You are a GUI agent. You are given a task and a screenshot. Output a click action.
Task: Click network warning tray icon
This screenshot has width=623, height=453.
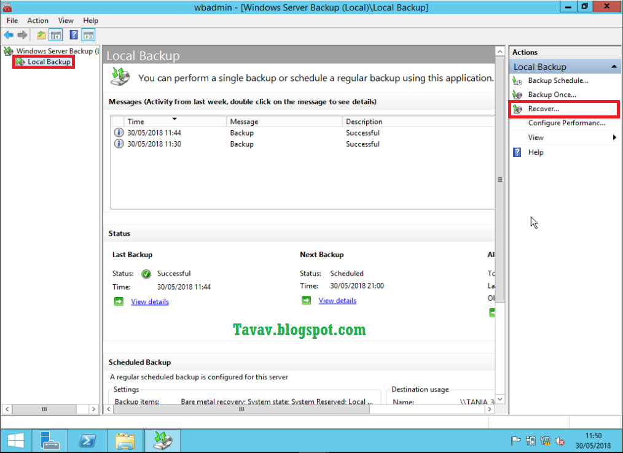point(545,440)
